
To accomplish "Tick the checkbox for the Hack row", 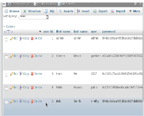I will click(x=6, y=75).
